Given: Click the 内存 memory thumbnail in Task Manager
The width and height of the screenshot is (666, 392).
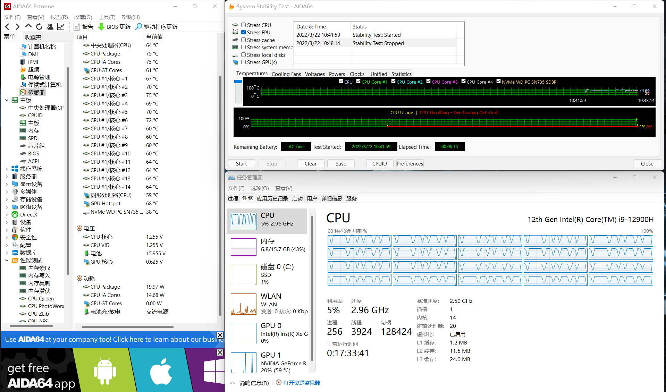Looking at the screenshot, I should coord(244,247).
